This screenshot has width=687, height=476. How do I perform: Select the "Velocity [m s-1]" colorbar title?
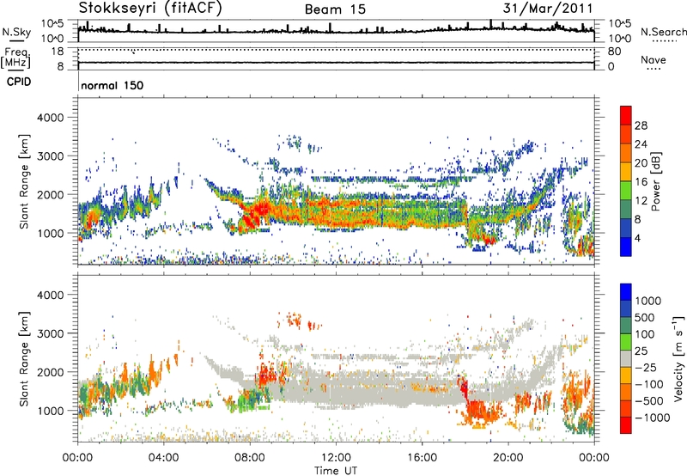coord(678,358)
